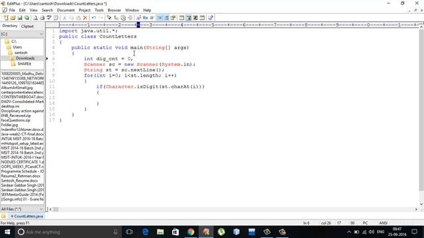Open the View menu
The image size is (424, 238).
pos(34,10)
